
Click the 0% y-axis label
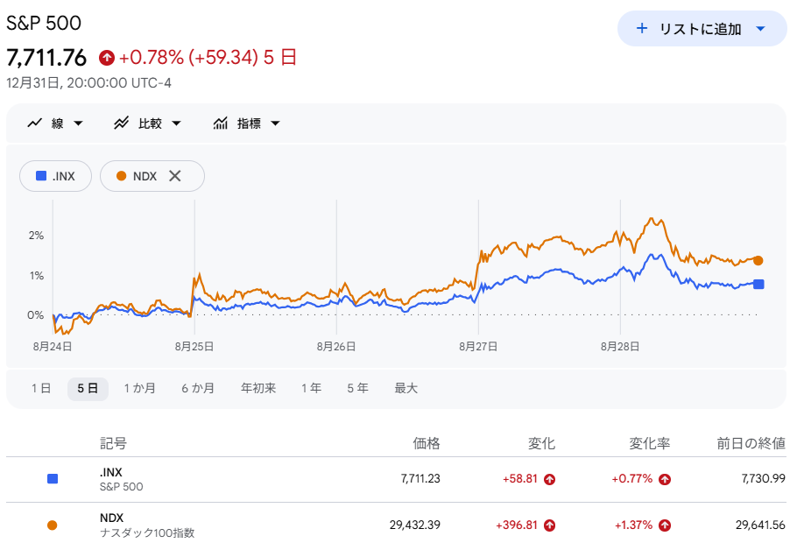click(36, 315)
